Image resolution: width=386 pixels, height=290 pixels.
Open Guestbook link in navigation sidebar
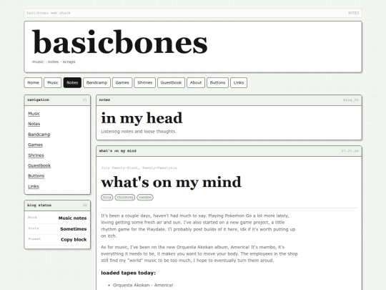39,165
